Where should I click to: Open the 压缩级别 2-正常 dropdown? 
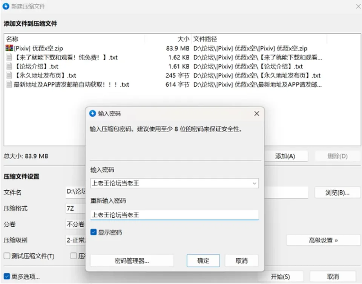[x=76, y=240]
